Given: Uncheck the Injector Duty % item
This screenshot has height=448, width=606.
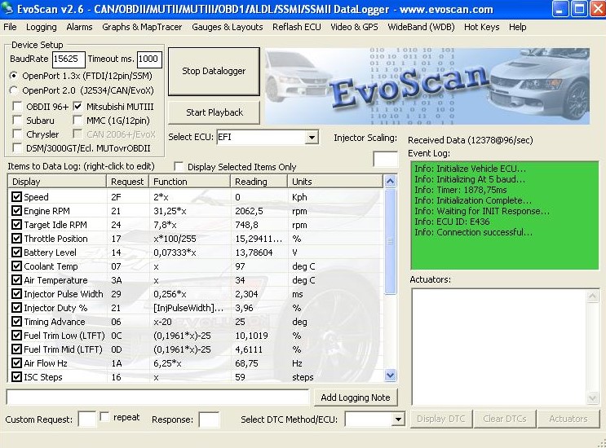Looking at the screenshot, I should click(16, 308).
